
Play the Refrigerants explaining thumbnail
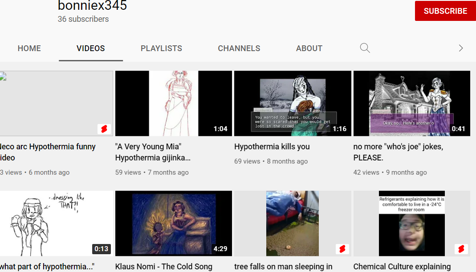click(411, 223)
